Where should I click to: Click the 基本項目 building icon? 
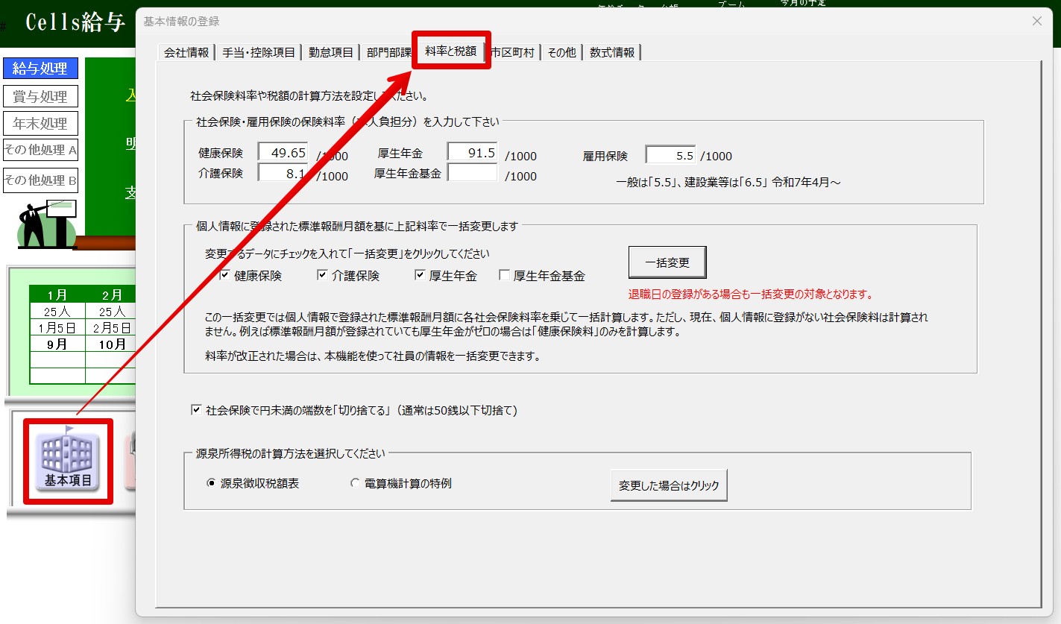point(68,461)
